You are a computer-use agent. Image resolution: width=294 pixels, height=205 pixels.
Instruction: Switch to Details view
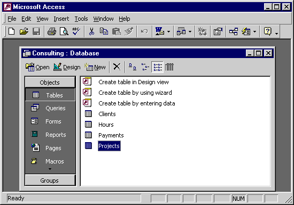click(x=169, y=67)
